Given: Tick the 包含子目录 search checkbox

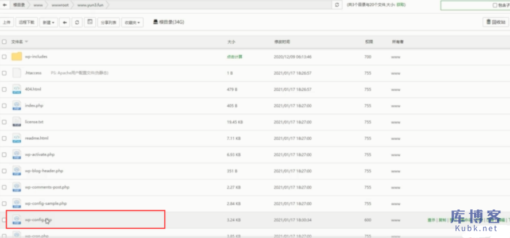Looking at the screenshot, I should [494, 5].
